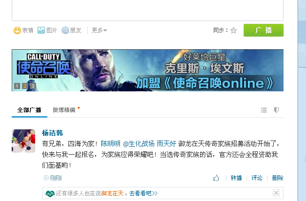Show banner slide 3
Viewport: 306px width, 201px height.
coord(33,86)
